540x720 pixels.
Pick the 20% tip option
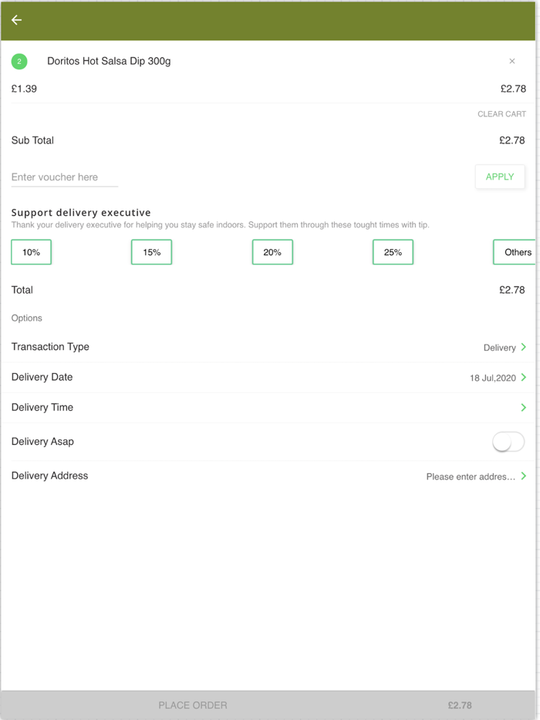[272, 252]
